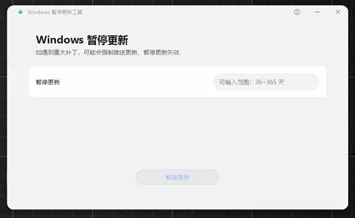355x218 pixels.
Task: Select the 暂停更新 row label
Action: click(x=48, y=82)
